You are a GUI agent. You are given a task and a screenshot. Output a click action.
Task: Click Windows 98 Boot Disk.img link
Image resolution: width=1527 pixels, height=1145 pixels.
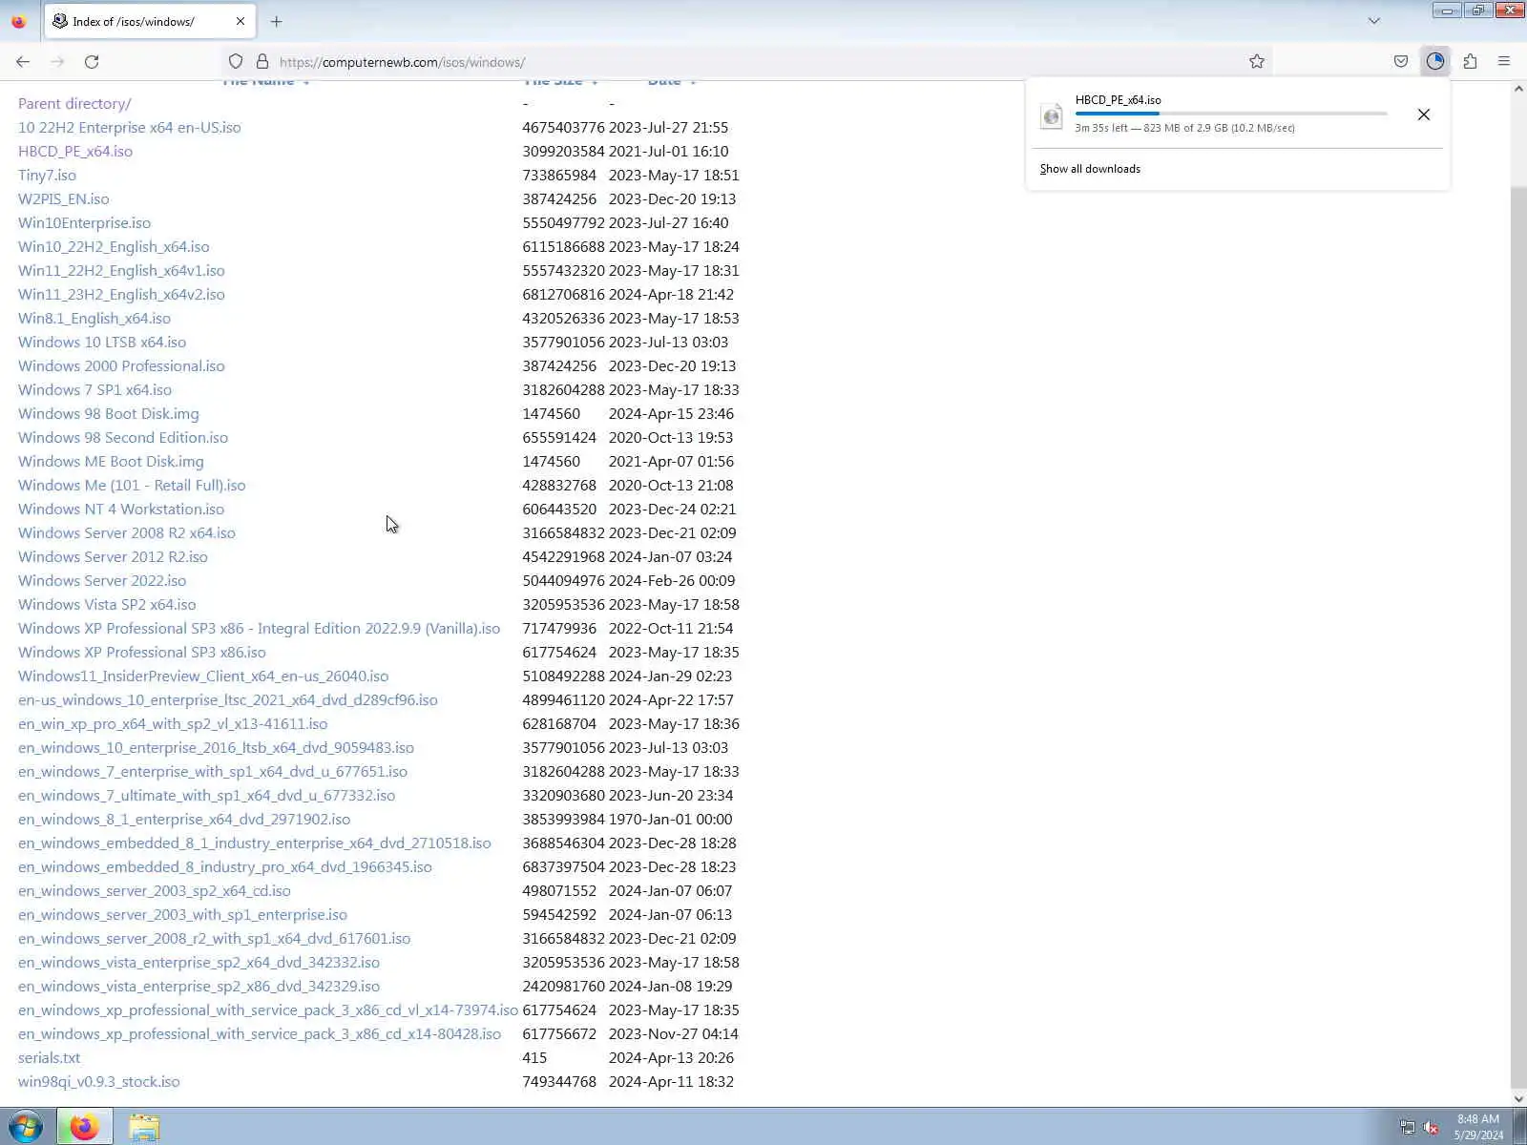click(x=109, y=413)
